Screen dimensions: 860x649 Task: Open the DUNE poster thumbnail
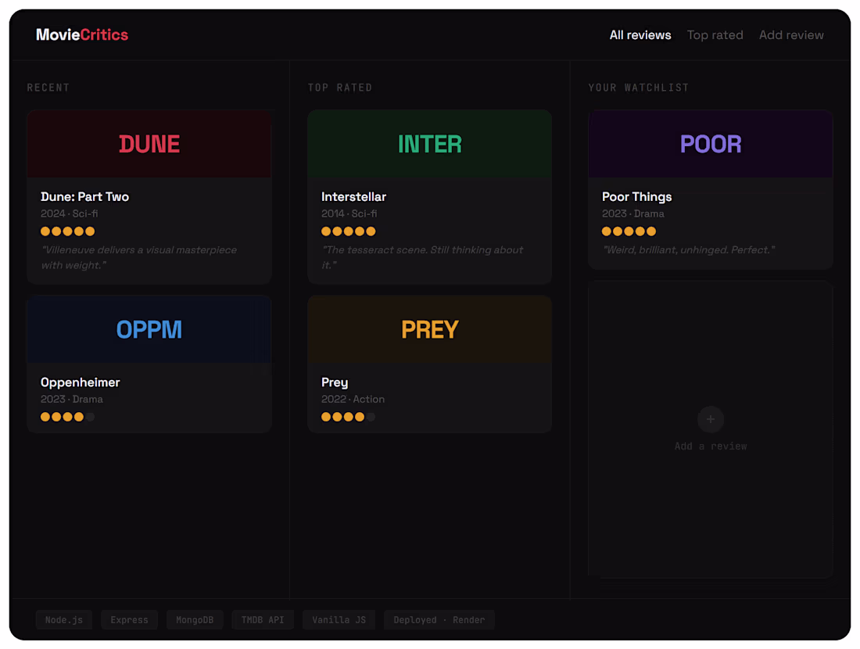click(x=149, y=144)
